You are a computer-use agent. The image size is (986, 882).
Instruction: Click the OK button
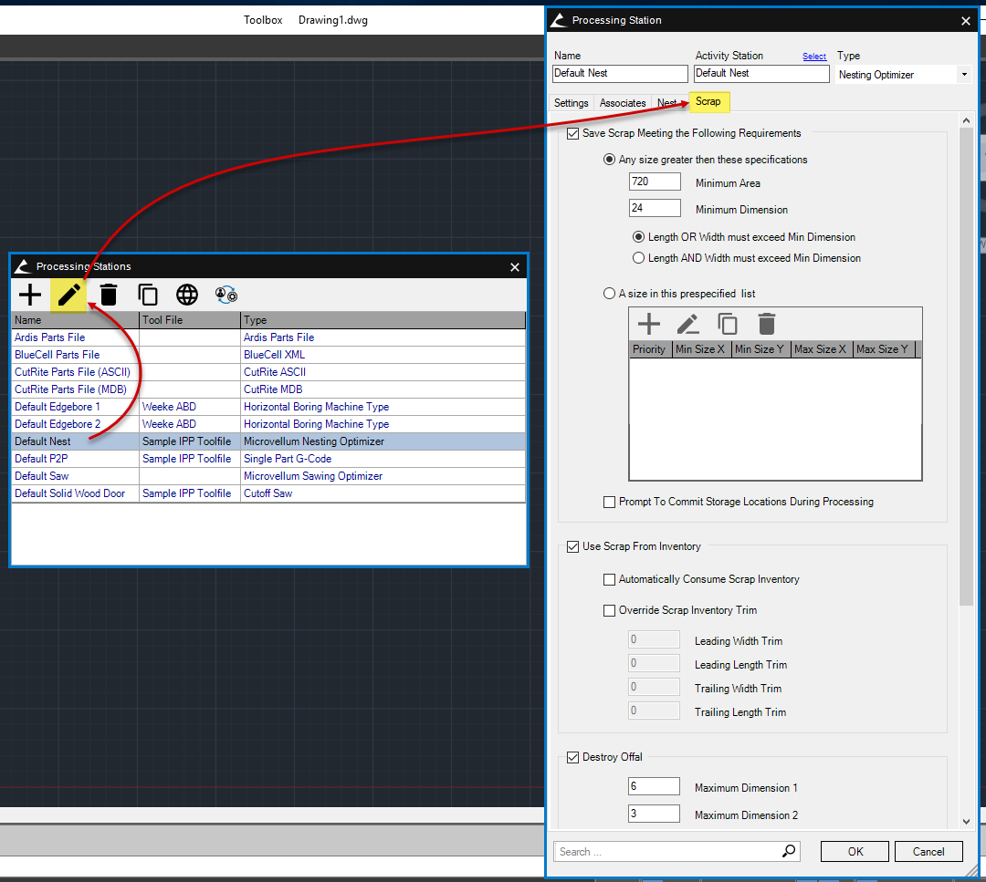[855, 851]
